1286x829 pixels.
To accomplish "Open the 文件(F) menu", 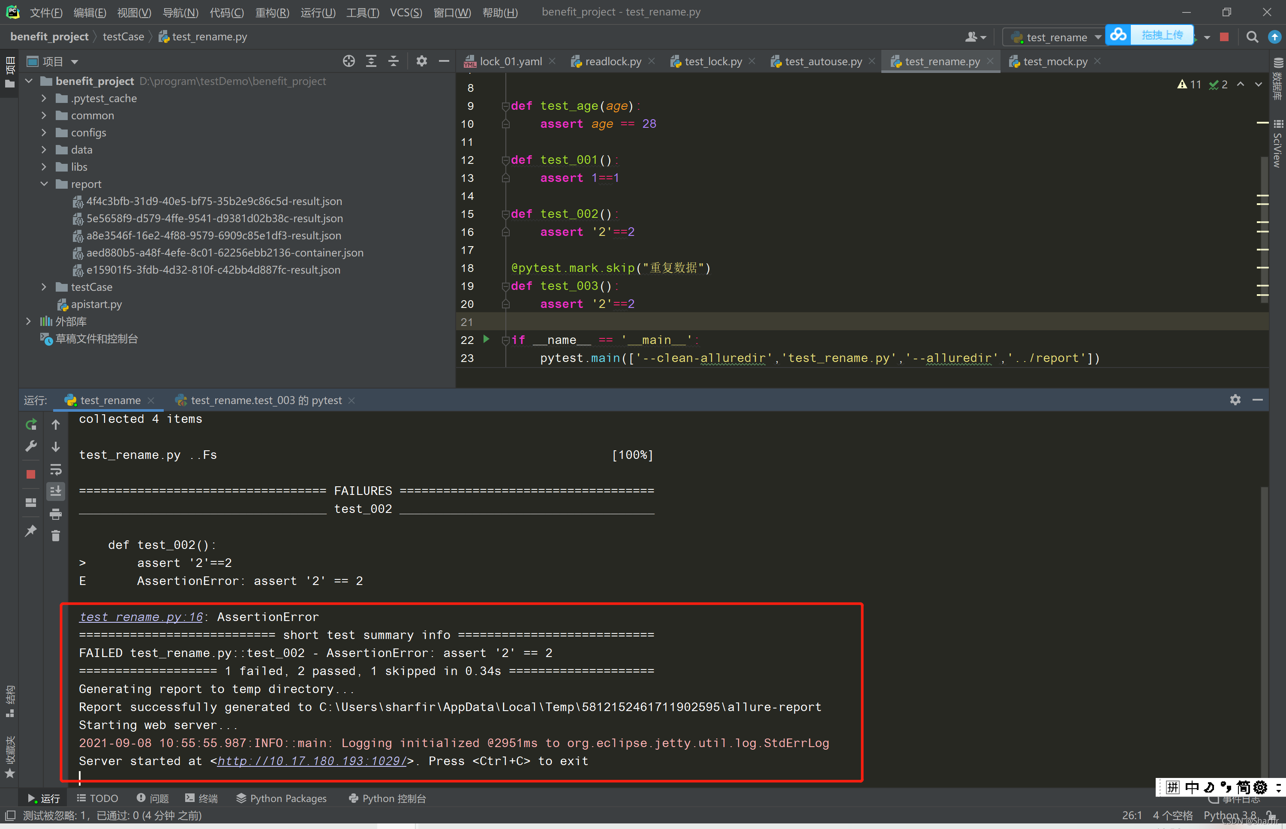I will (x=46, y=12).
